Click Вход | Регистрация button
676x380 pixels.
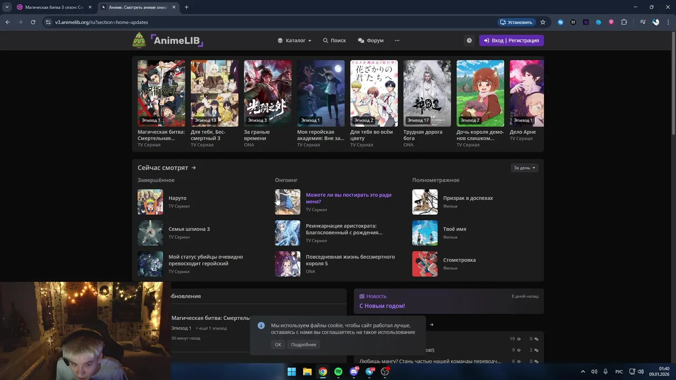pos(511,40)
